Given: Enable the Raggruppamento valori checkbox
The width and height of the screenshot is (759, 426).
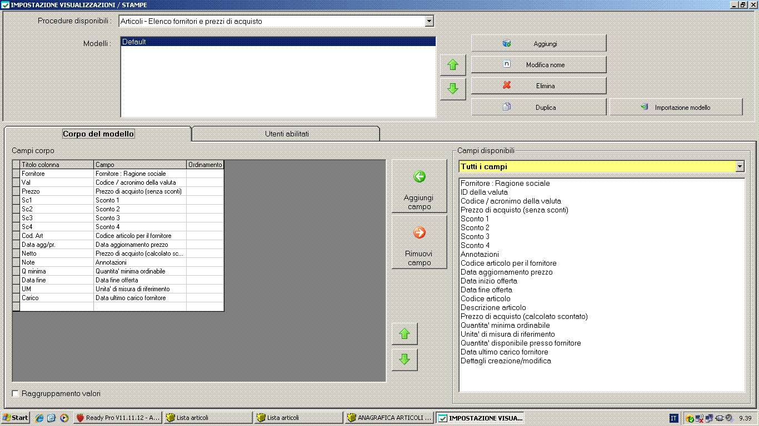Looking at the screenshot, I should pos(16,393).
